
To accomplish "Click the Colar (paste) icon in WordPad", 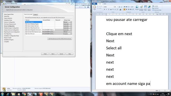I will [95, 7].
